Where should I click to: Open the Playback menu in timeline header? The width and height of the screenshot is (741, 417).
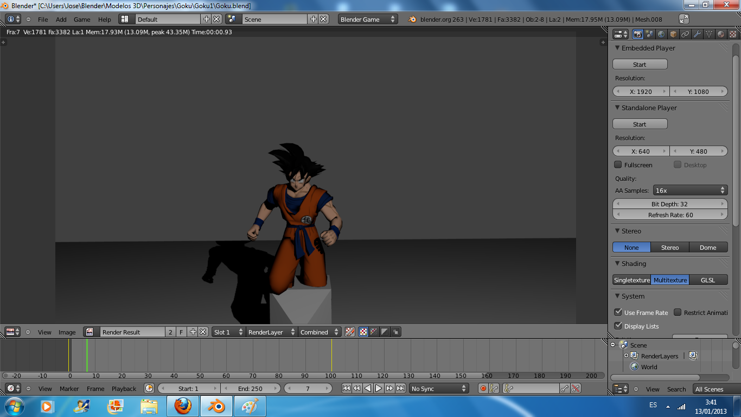tap(124, 389)
